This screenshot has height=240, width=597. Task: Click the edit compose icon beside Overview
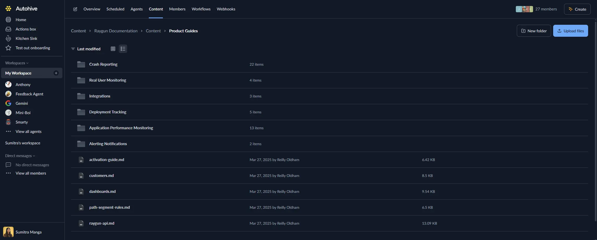75,9
